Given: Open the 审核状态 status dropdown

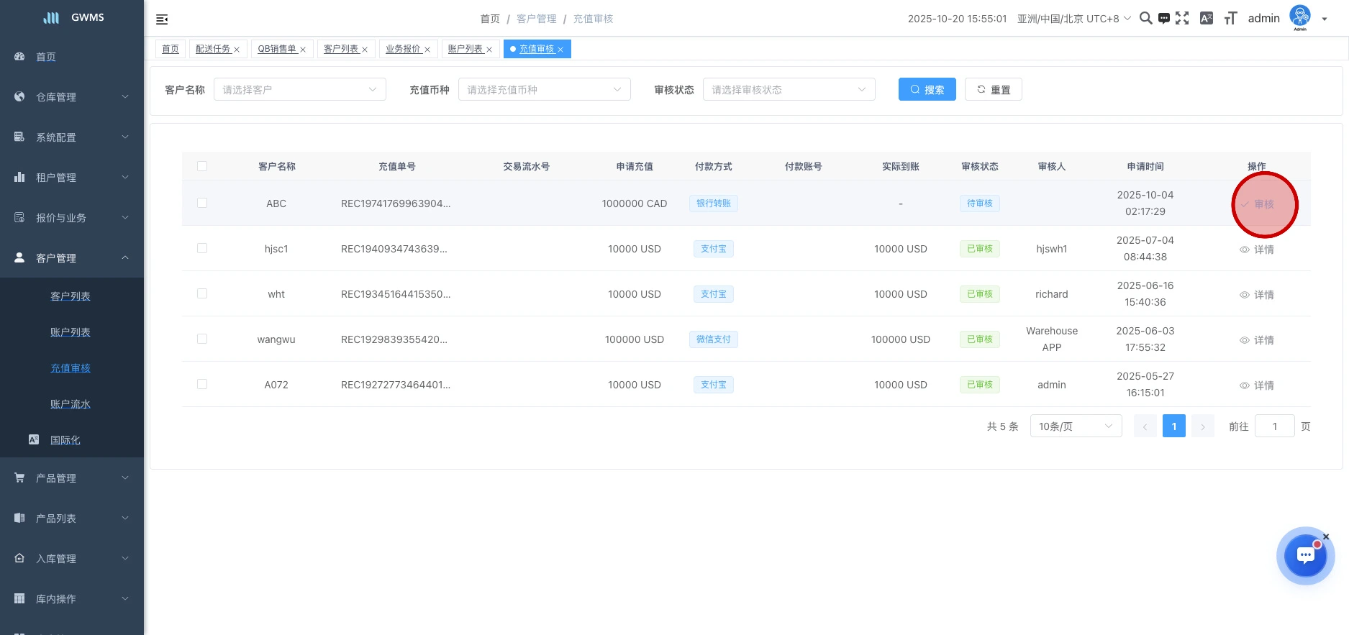Looking at the screenshot, I should coord(789,90).
